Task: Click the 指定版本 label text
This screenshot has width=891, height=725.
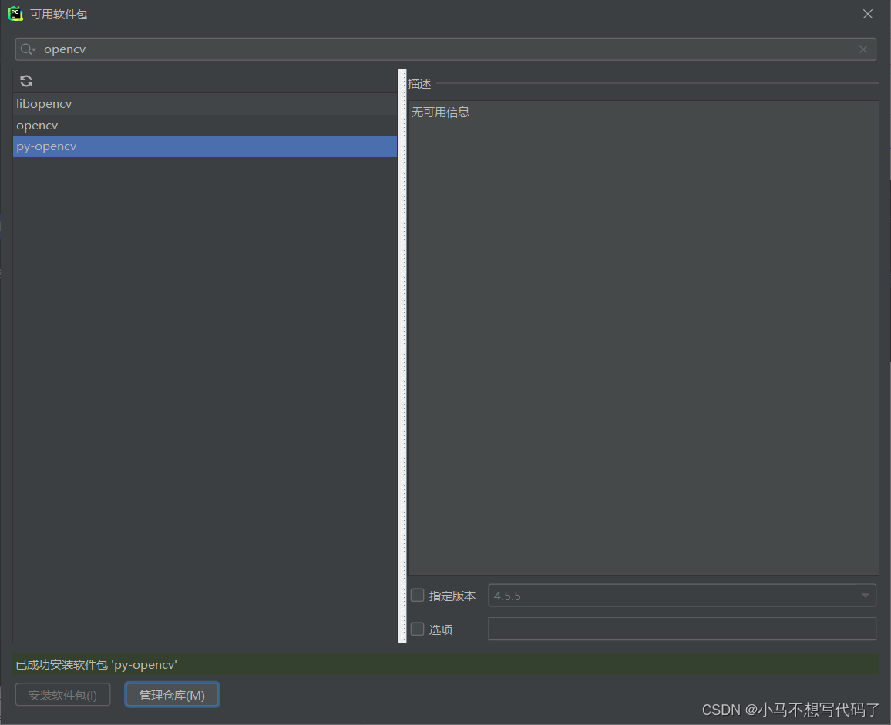Action: point(452,596)
